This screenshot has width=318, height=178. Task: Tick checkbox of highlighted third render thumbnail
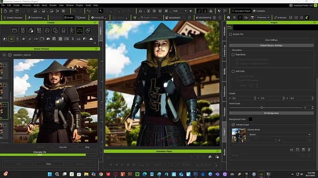coord(5,105)
